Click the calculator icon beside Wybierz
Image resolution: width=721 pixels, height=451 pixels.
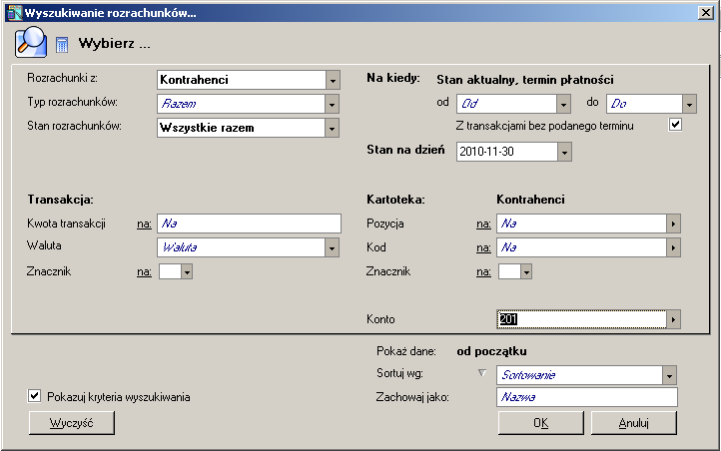[62, 45]
